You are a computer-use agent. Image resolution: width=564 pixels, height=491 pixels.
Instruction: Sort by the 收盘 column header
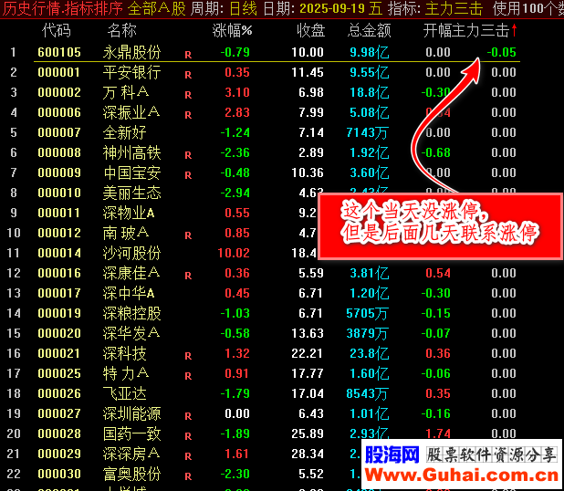310,31
